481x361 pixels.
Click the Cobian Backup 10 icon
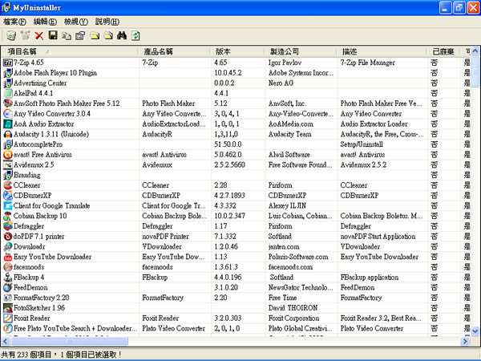(8, 216)
